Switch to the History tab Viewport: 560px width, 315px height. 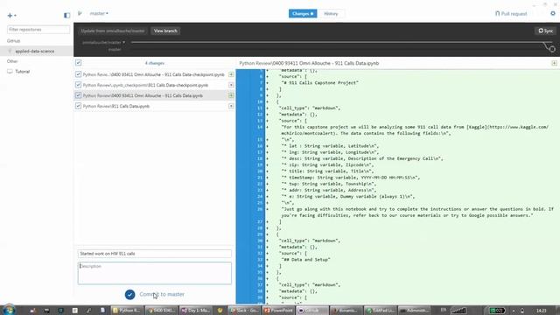pos(331,14)
